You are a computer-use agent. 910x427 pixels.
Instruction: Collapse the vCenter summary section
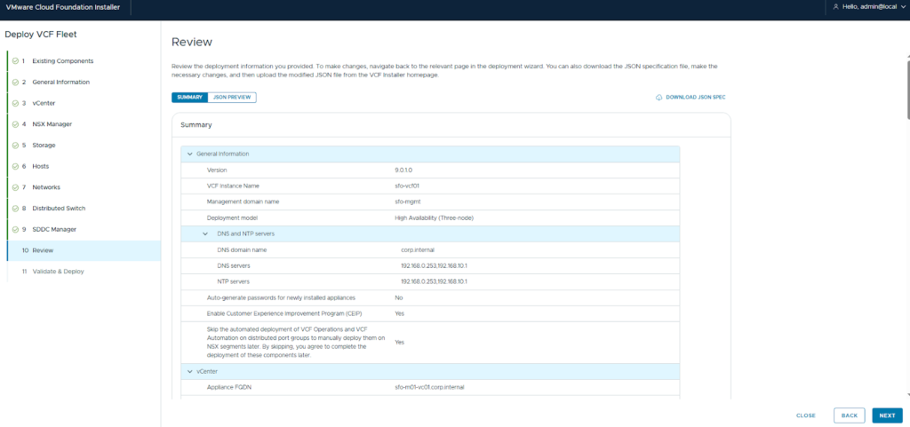pyautogui.click(x=189, y=371)
